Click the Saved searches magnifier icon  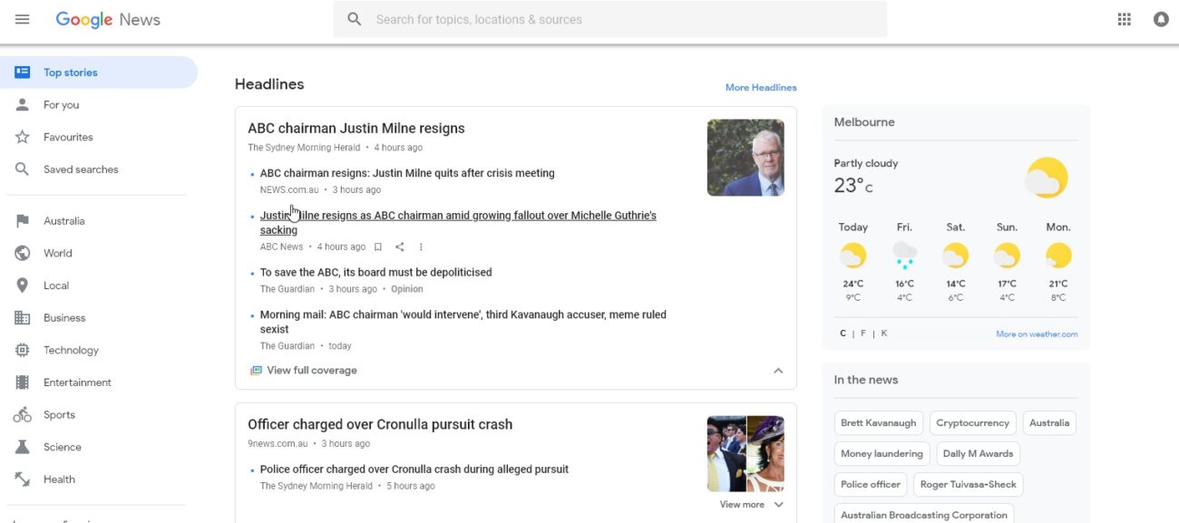tap(23, 169)
